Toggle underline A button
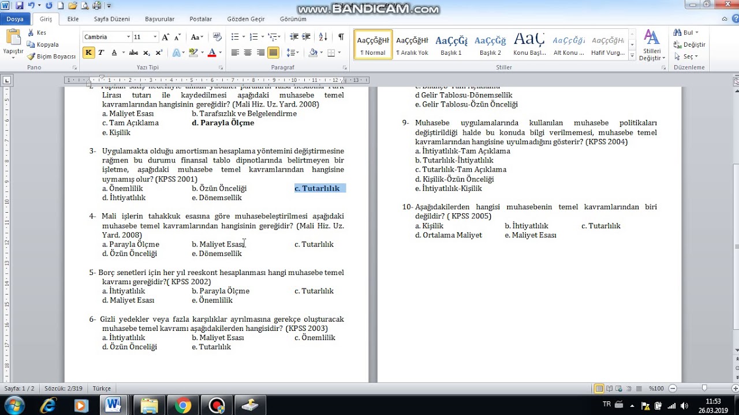This screenshot has width=739, height=415. point(114,52)
